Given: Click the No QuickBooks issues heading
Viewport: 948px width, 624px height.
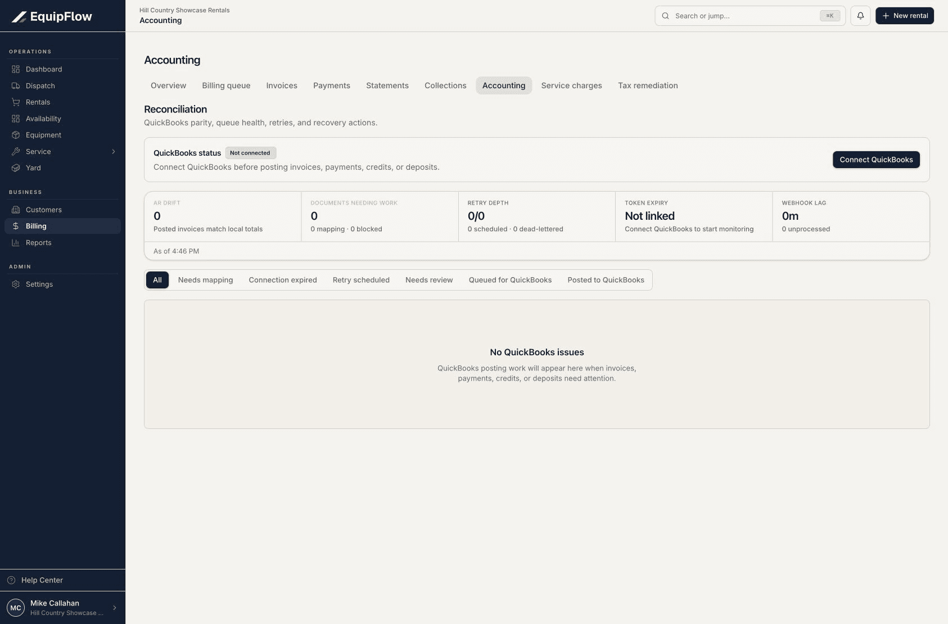Looking at the screenshot, I should (537, 352).
